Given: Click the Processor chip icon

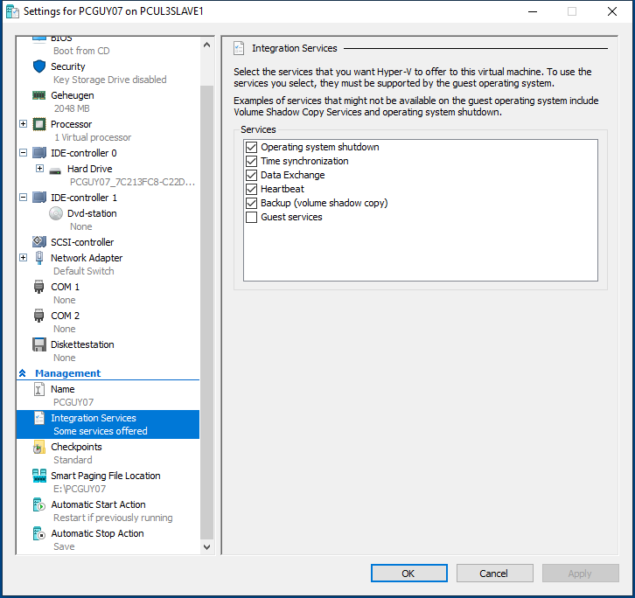Looking at the screenshot, I should (39, 124).
